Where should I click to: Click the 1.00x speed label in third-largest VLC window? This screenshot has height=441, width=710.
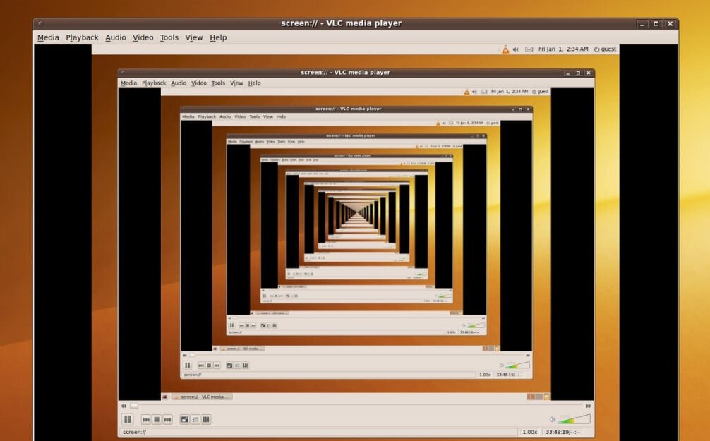[x=484, y=375]
